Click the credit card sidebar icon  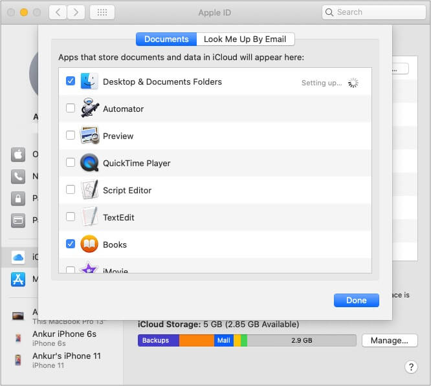point(18,220)
